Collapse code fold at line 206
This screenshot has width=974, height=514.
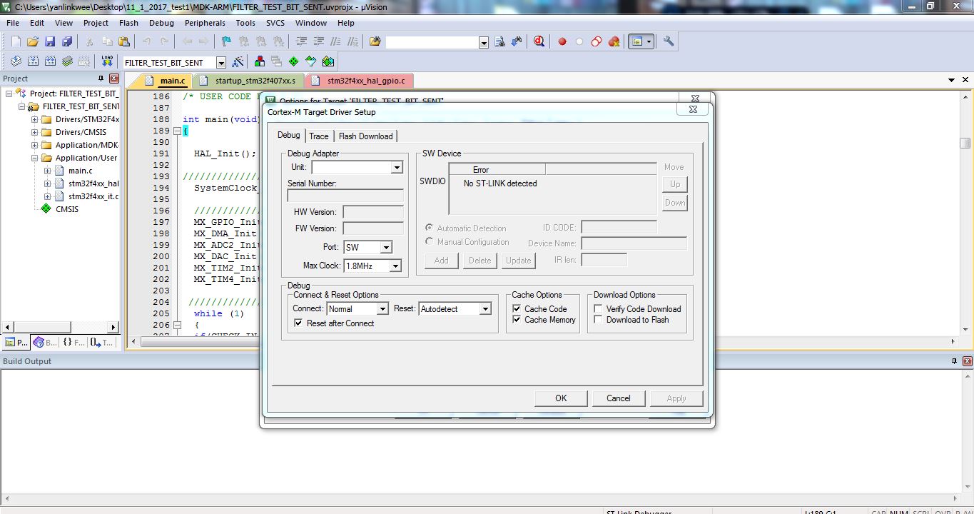point(178,325)
